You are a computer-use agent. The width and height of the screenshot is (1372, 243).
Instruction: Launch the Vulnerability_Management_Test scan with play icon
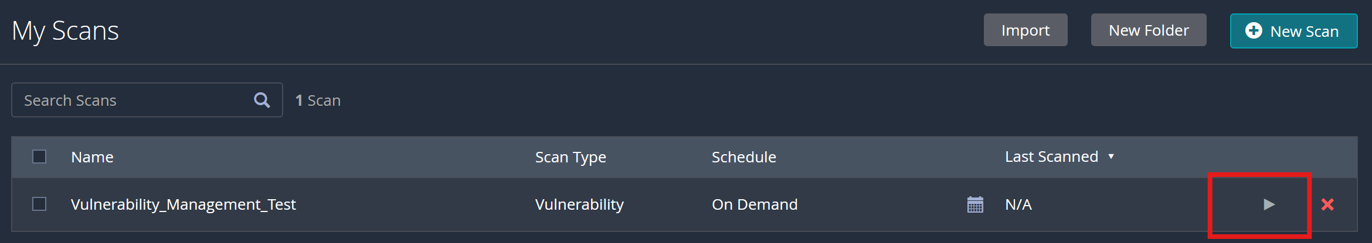pos(1269,204)
